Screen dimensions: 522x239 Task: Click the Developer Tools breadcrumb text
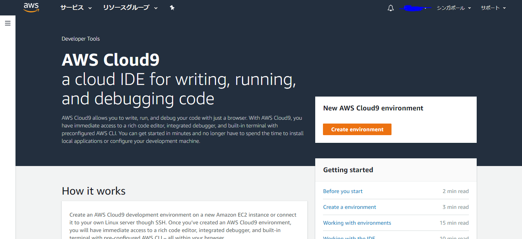pos(81,39)
